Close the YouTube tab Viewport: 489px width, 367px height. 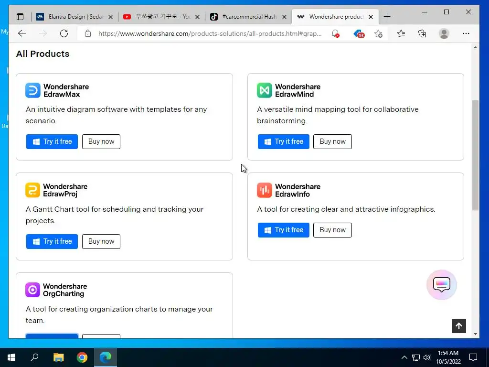(197, 17)
